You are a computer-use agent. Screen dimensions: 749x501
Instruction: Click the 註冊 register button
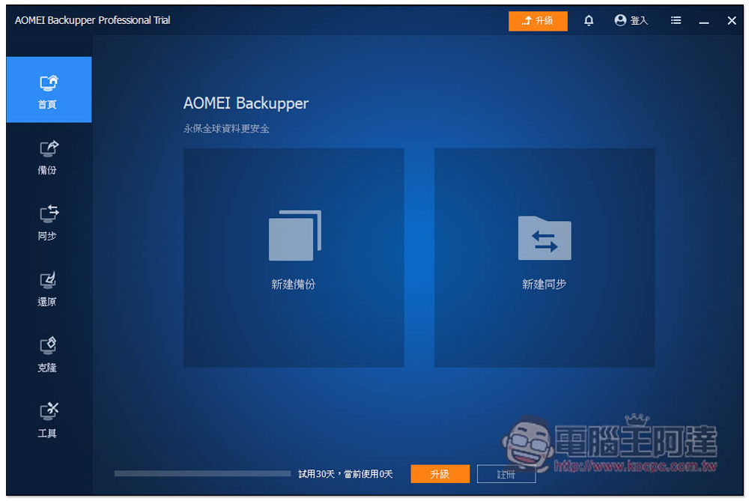point(506,474)
